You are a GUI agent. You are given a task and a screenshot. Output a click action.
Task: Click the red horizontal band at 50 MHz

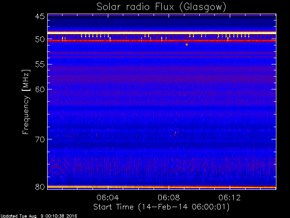(x=162, y=40)
